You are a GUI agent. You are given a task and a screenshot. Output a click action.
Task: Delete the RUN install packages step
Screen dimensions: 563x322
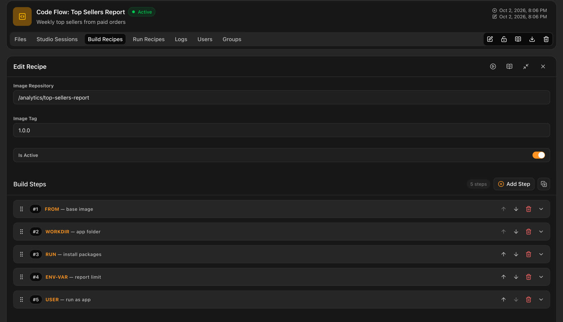click(529, 254)
